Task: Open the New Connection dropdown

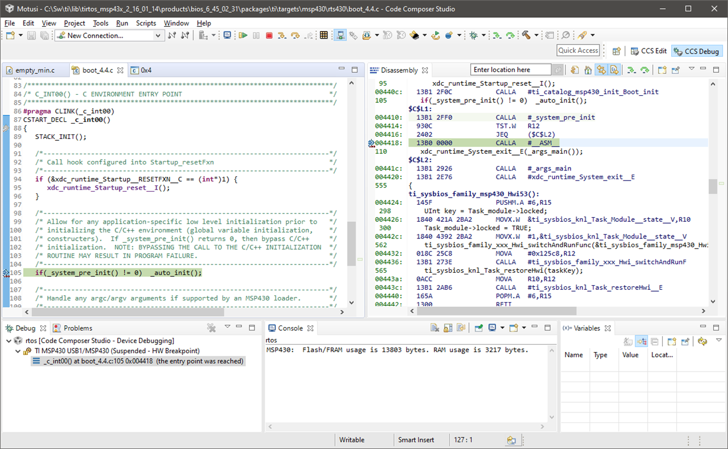Action: [x=157, y=35]
